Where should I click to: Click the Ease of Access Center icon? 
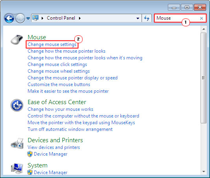pyautogui.click(x=17, y=105)
